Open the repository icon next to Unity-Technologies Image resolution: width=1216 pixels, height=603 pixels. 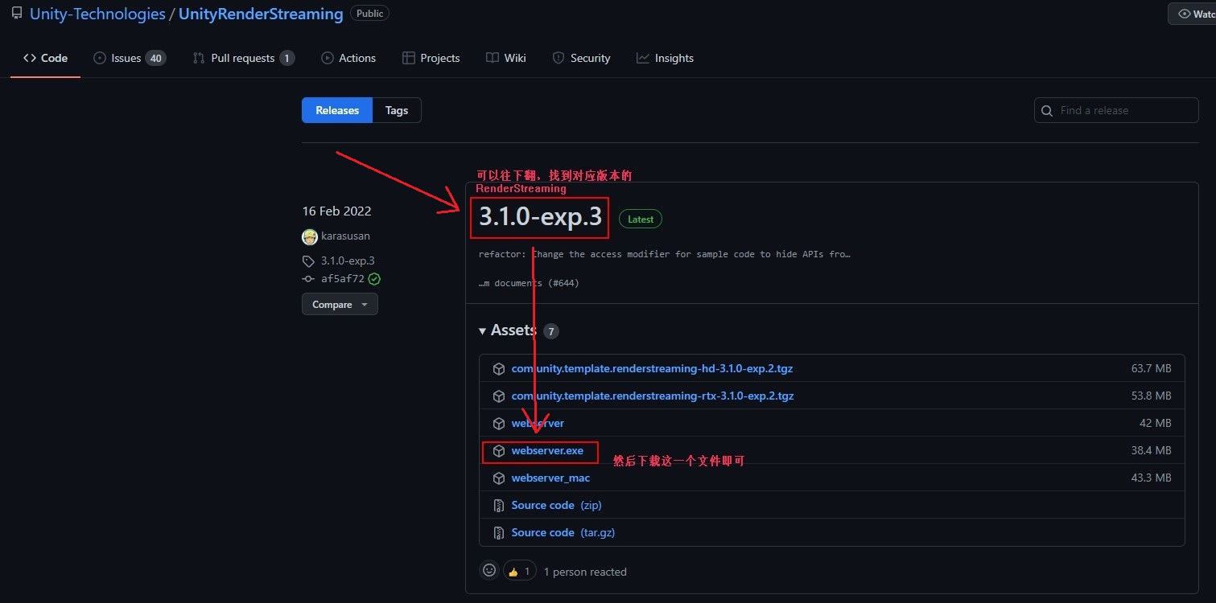point(18,14)
